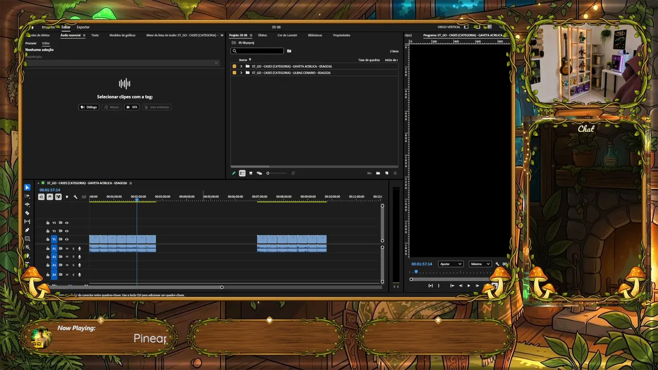Toggle A1 track targeting button

54,249
